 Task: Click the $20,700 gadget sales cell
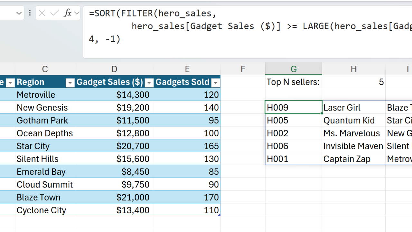click(114, 146)
